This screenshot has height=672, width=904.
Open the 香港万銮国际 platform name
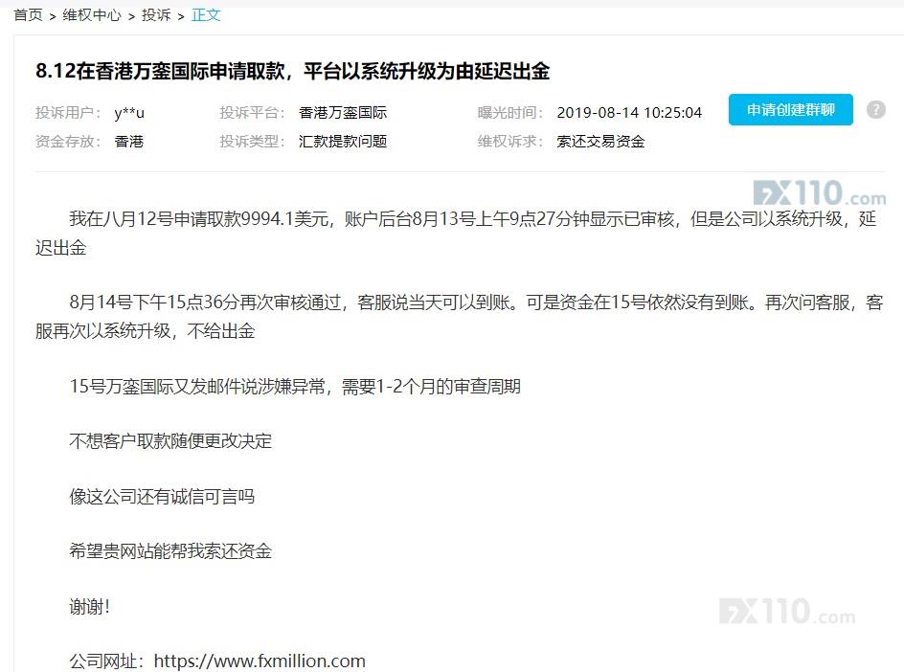[x=343, y=113]
